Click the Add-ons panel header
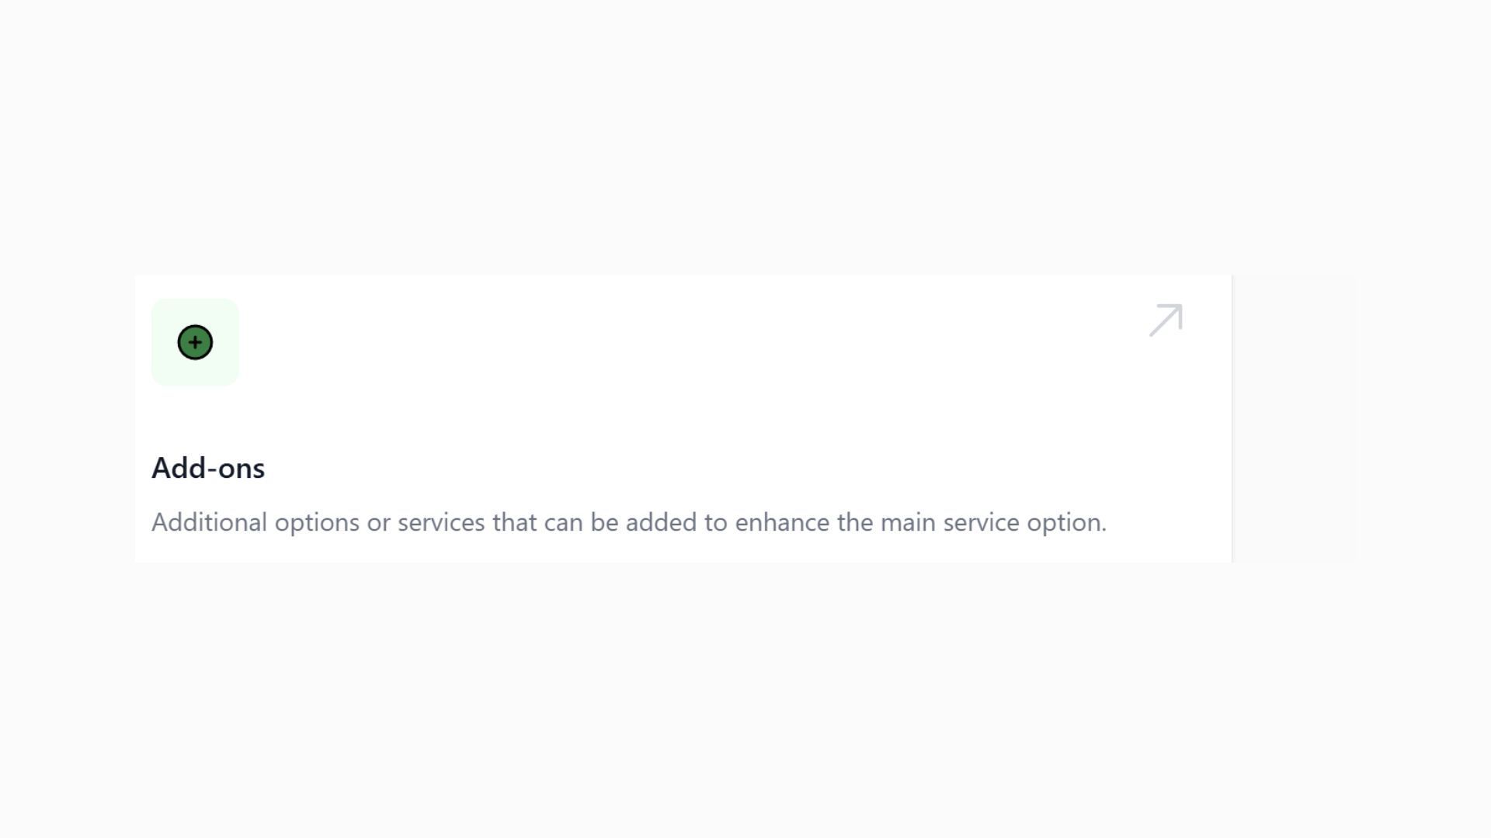 click(208, 468)
